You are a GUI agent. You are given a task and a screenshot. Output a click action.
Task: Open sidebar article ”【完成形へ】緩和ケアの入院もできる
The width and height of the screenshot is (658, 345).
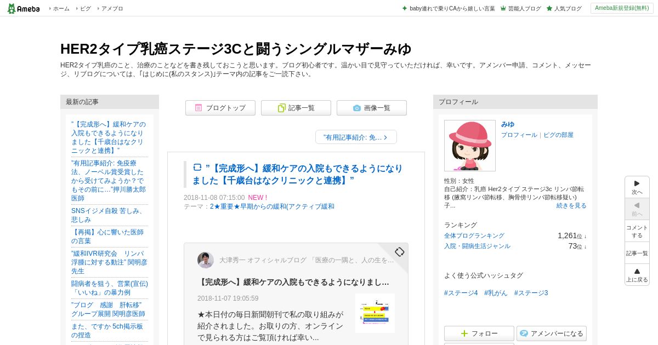[x=109, y=137]
